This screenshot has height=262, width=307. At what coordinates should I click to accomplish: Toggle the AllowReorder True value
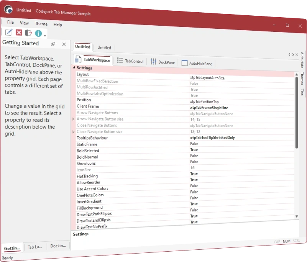coord(194,180)
